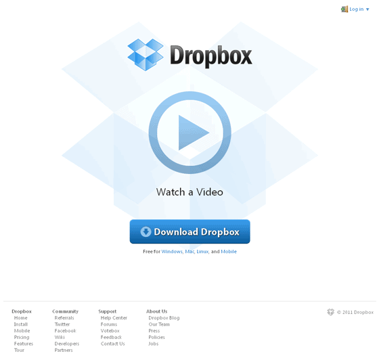Viewport: 379px width, 360px height.
Task: Open the Referrals footer link
Action: (64, 318)
